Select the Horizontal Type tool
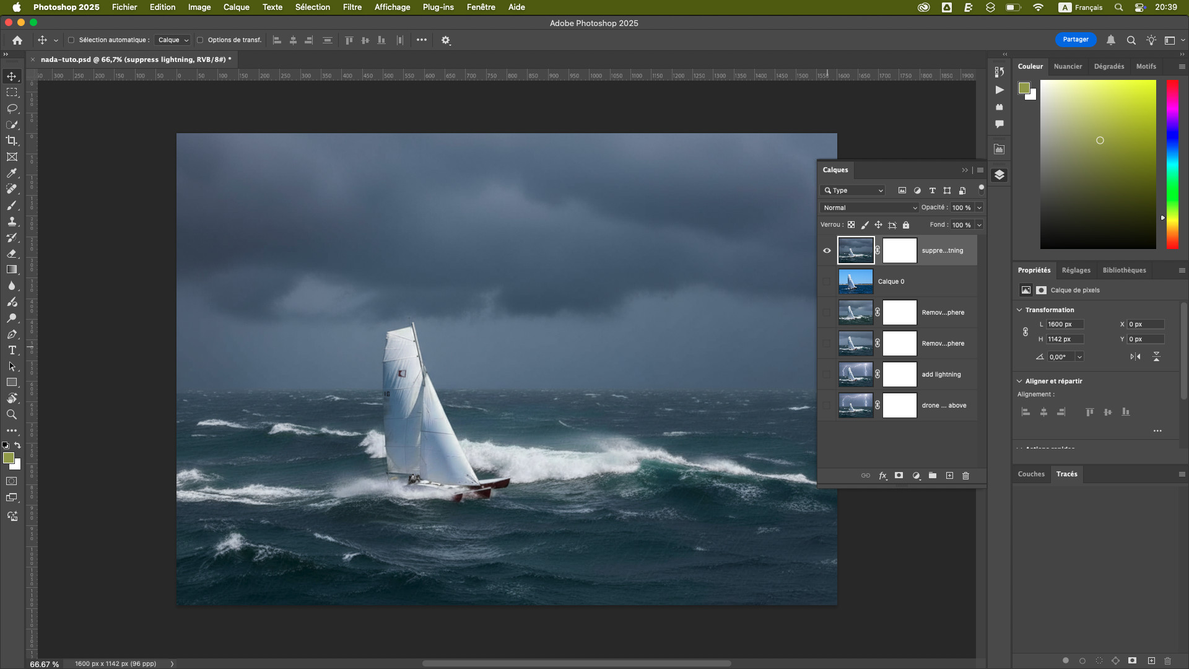The width and height of the screenshot is (1189, 669). tap(12, 350)
